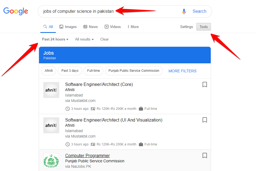The width and height of the screenshot is (256, 171).
Task: Activate voice search with the microphone icon
Action: point(184,11)
